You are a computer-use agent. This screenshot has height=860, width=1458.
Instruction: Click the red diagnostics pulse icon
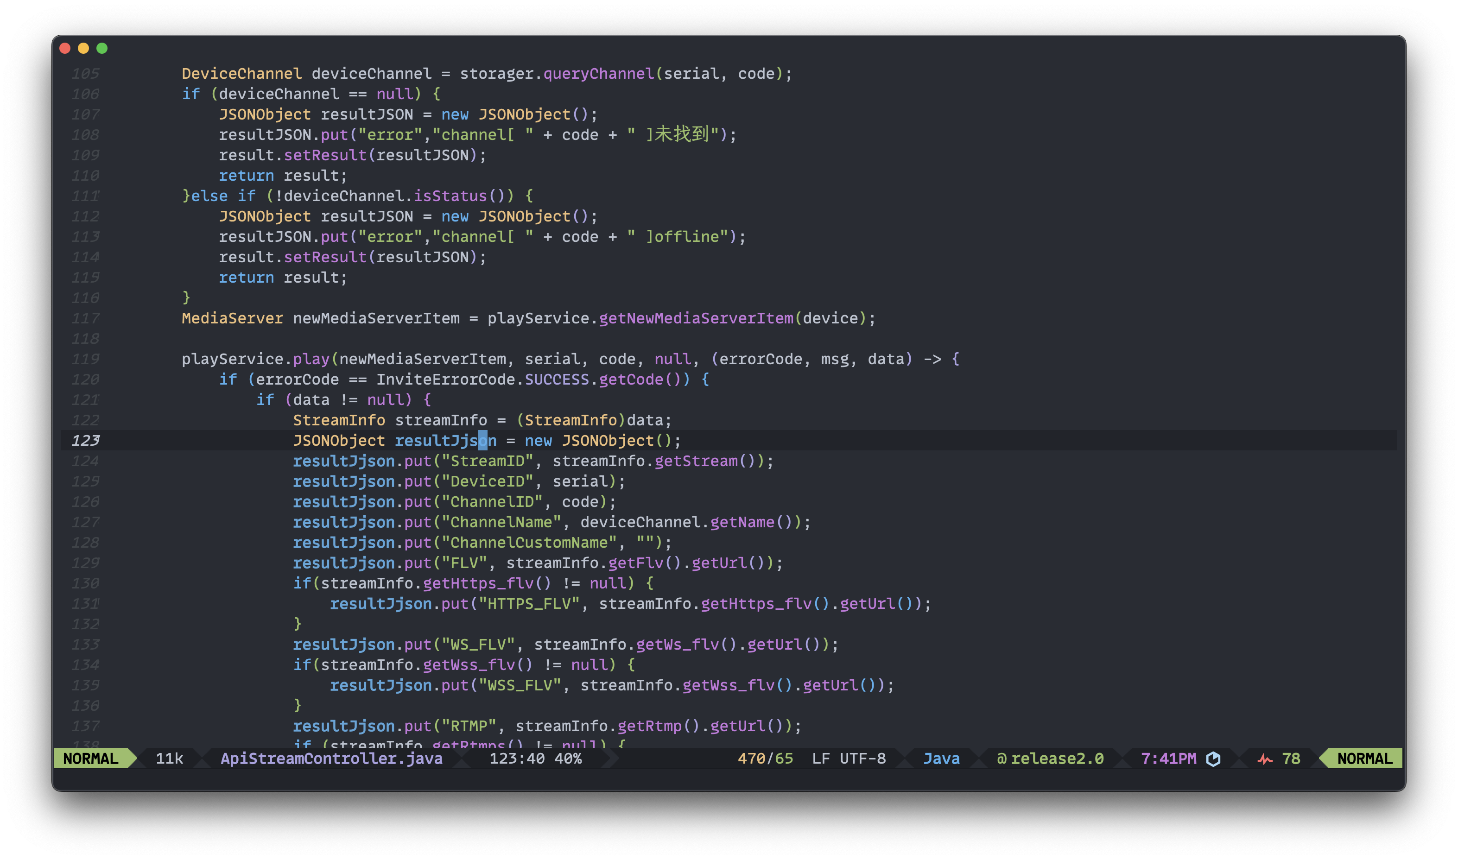(x=1264, y=759)
